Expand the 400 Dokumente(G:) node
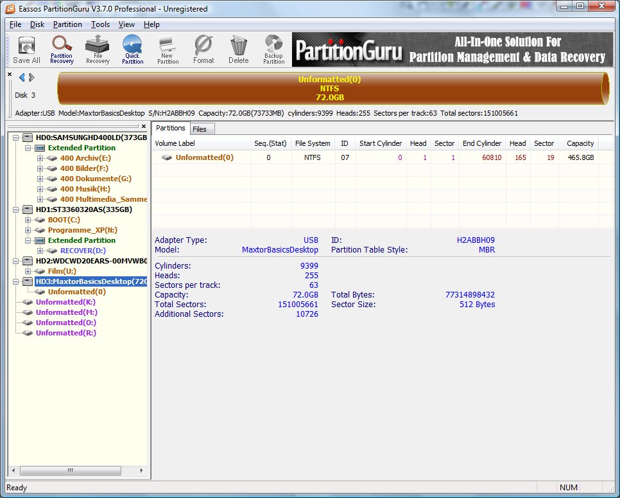The image size is (620, 498). pyautogui.click(x=40, y=179)
